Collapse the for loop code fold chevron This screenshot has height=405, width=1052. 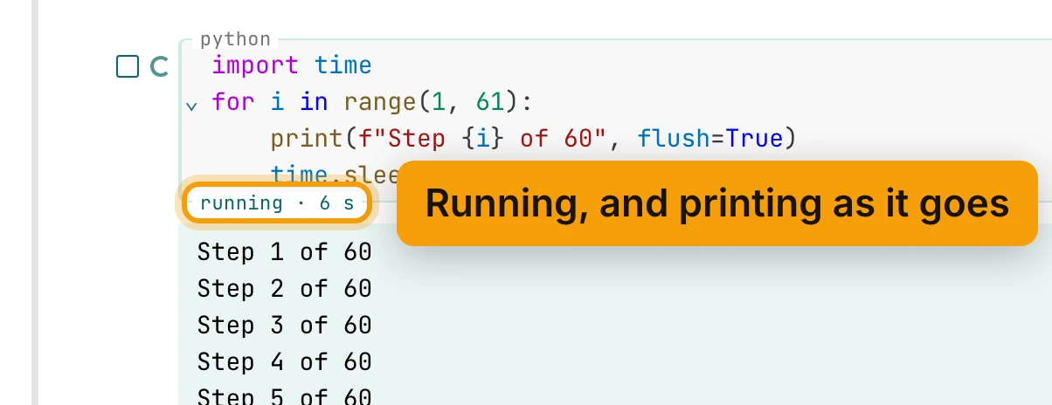191,106
